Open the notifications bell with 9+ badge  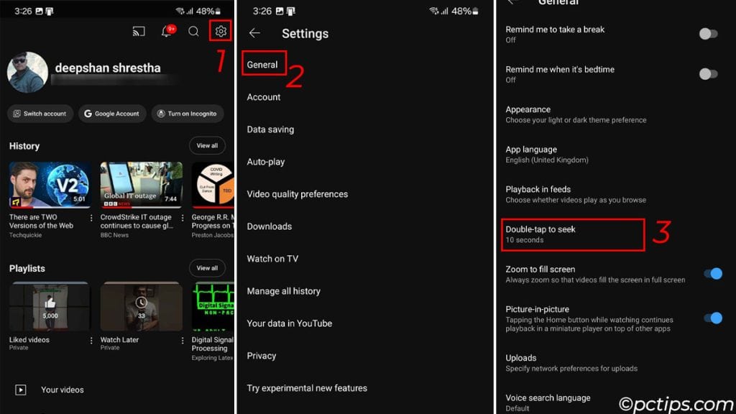[166, 31]
